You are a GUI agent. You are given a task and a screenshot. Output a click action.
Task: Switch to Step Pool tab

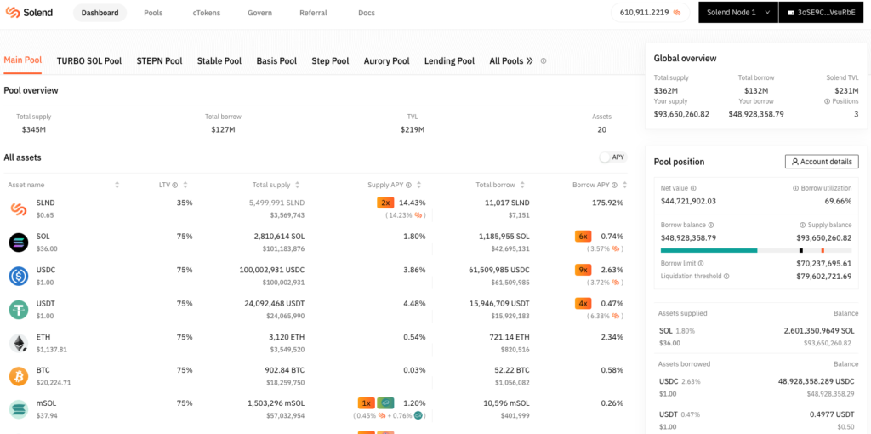click(x=330, y=61)
